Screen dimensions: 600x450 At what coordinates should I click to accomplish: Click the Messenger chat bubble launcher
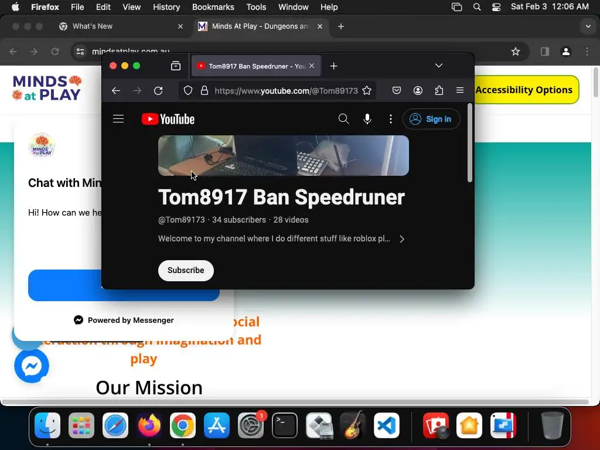[32, 366]
